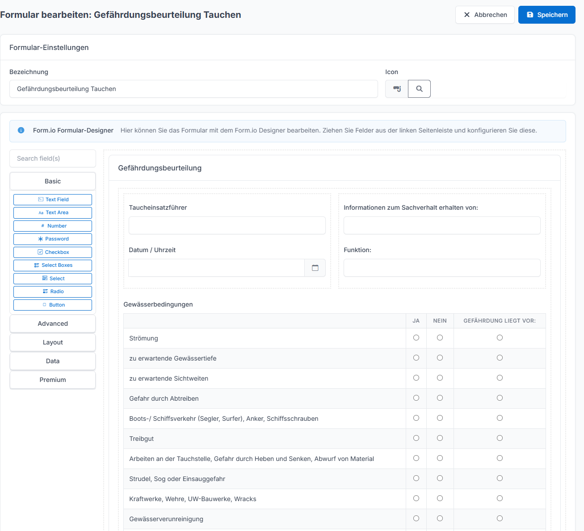The height and width of the screenshot is (531, 584).
Task: Click the diving mask icon preview
Action: 397,89
